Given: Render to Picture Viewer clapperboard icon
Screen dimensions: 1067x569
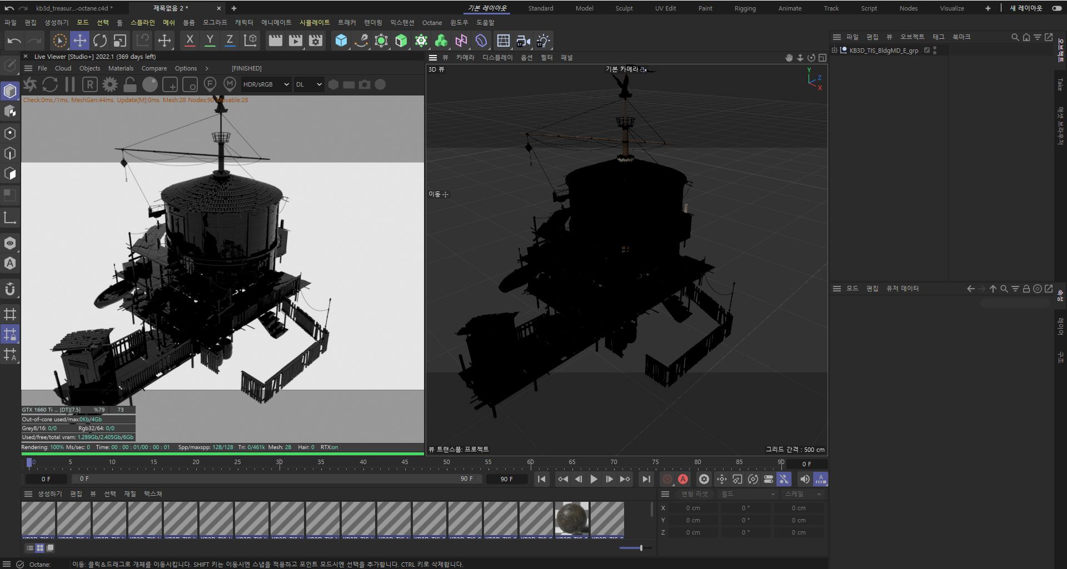Looking at the screenshot, I should [296, 41].
